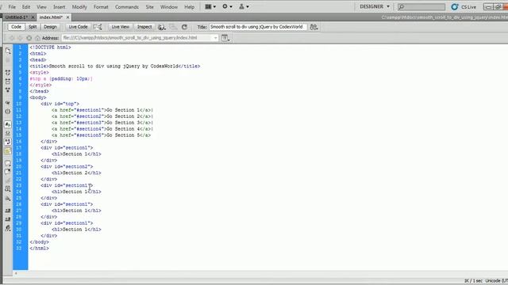Open the Open Documents list in coding toolbar

click(8, 51)
